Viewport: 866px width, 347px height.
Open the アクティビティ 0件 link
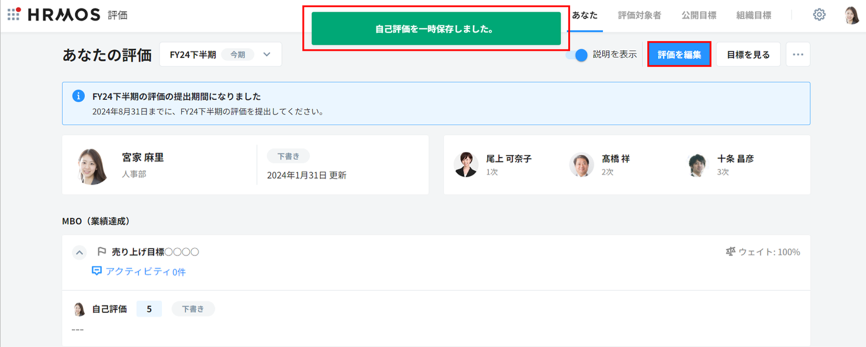[x=145, y=271]
